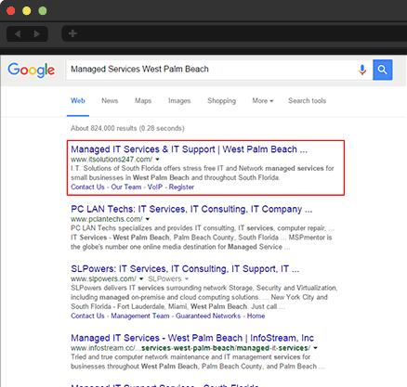Click the Google logo
The image size is (407, 387).
click(x=32, y=71)
